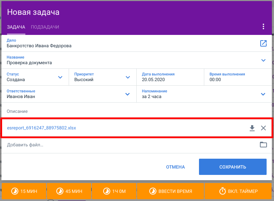The image size is (274, 201).
Task: Open the Статус dropdown
Action: point(60,77)
